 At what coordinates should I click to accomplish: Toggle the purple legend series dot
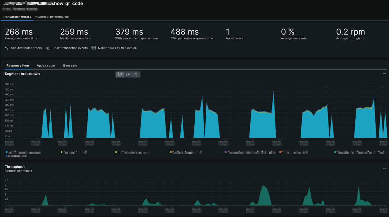pos(226,152)
